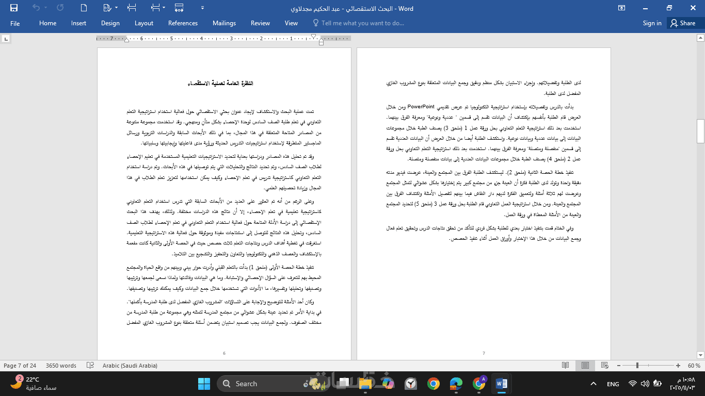This screenshot has height=396, width=705.
Task: Click the zoom in plus button
Action: pyautogui.click(x=677, y=366)
